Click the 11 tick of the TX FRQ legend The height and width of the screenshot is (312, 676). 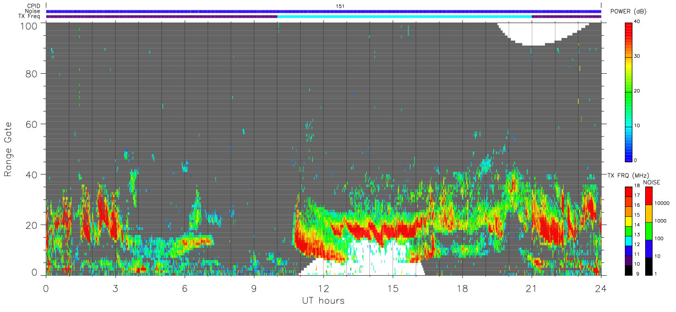[637, 254]
